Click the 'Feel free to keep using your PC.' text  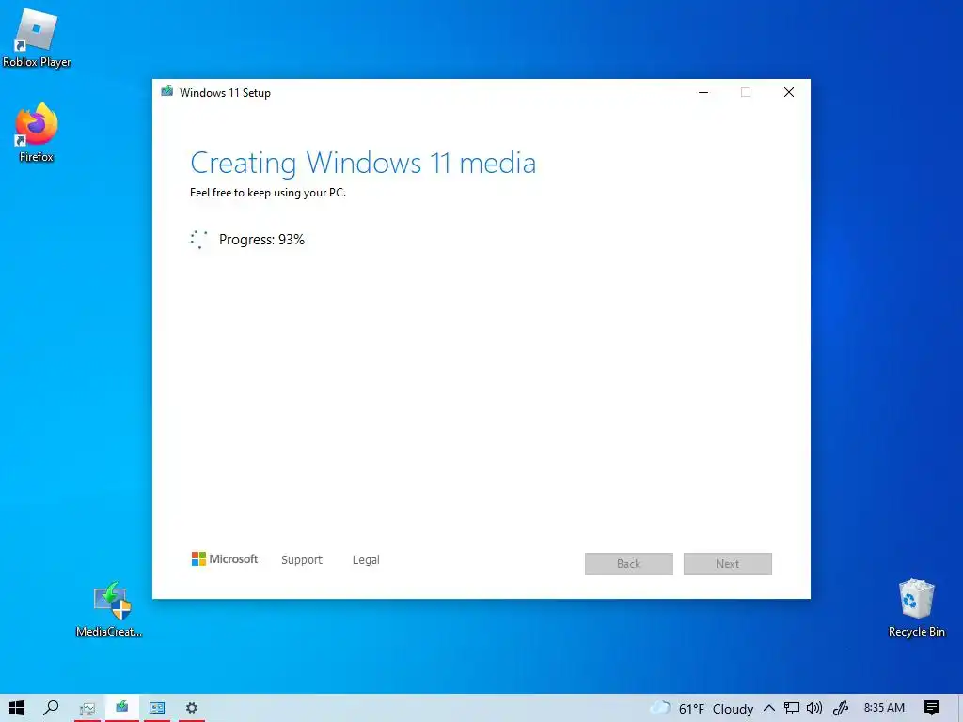(268, 193)
